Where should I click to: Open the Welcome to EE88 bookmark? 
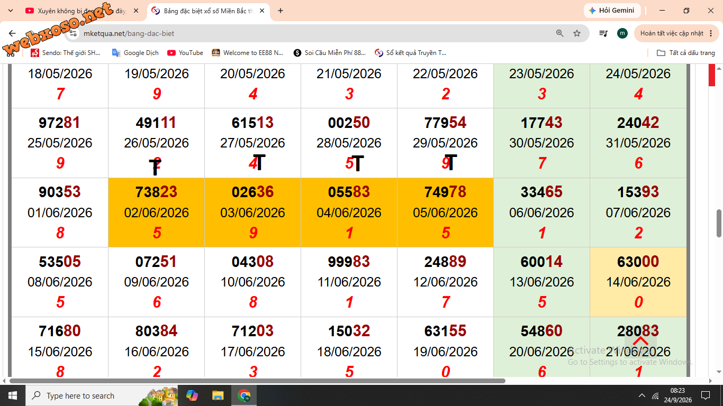[x=248, y=53]
